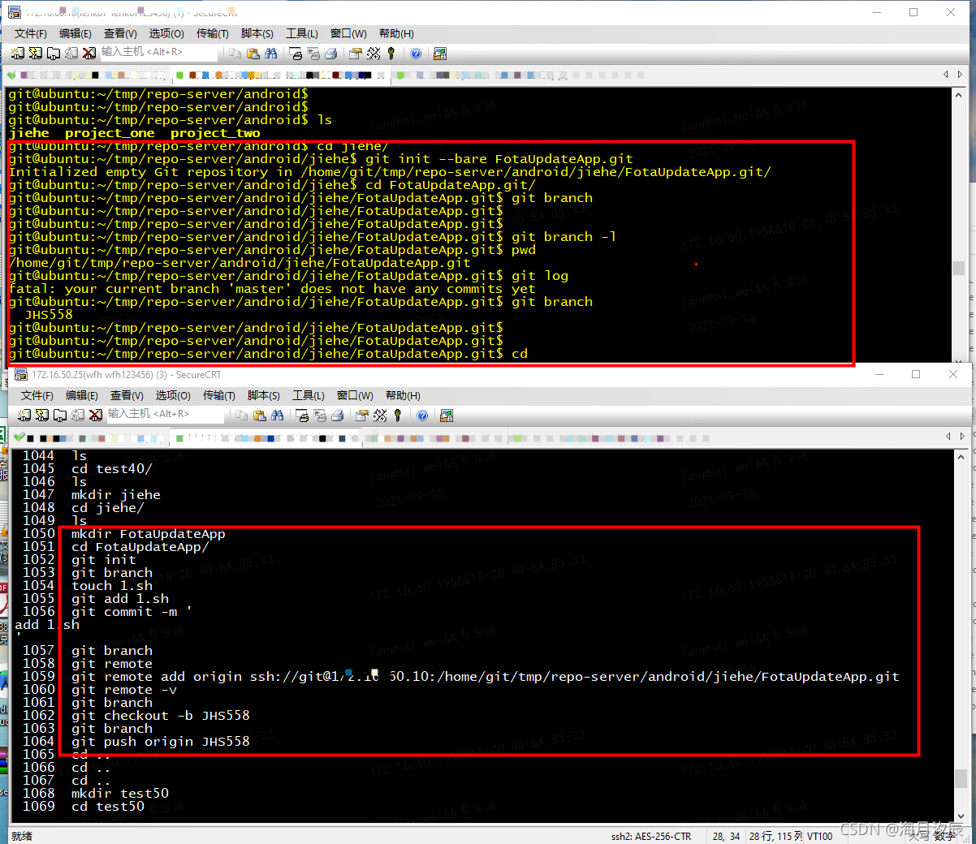Viewport: 976px width, 844px height.
Task: Click the Quick Connect icon in the 172.16.50.25 window
Action: [x=42, y=416]
